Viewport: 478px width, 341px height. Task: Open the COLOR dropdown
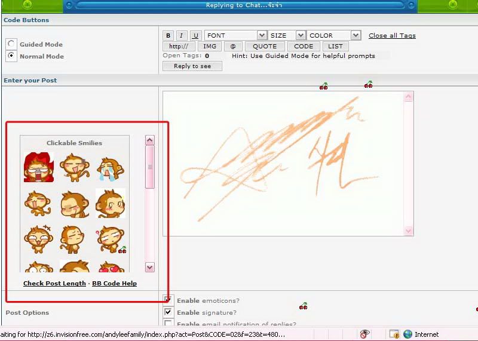pyautogui.click(x=334, y=36)
